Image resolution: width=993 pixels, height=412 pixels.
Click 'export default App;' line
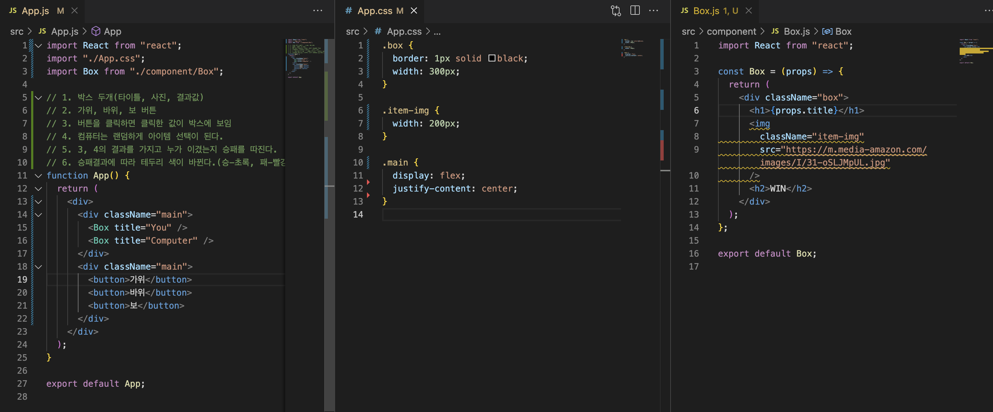pos(96,383)
